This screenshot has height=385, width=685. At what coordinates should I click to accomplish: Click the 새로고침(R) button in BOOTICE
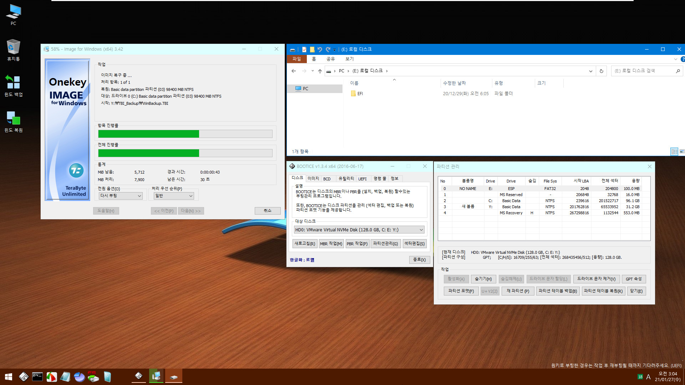[x=305, y=244]
